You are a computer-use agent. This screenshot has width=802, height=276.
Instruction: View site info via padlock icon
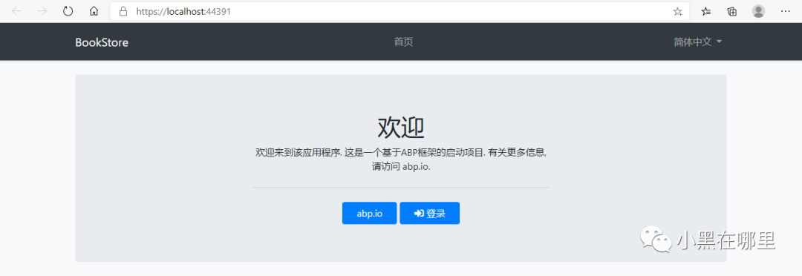(123, 11)
